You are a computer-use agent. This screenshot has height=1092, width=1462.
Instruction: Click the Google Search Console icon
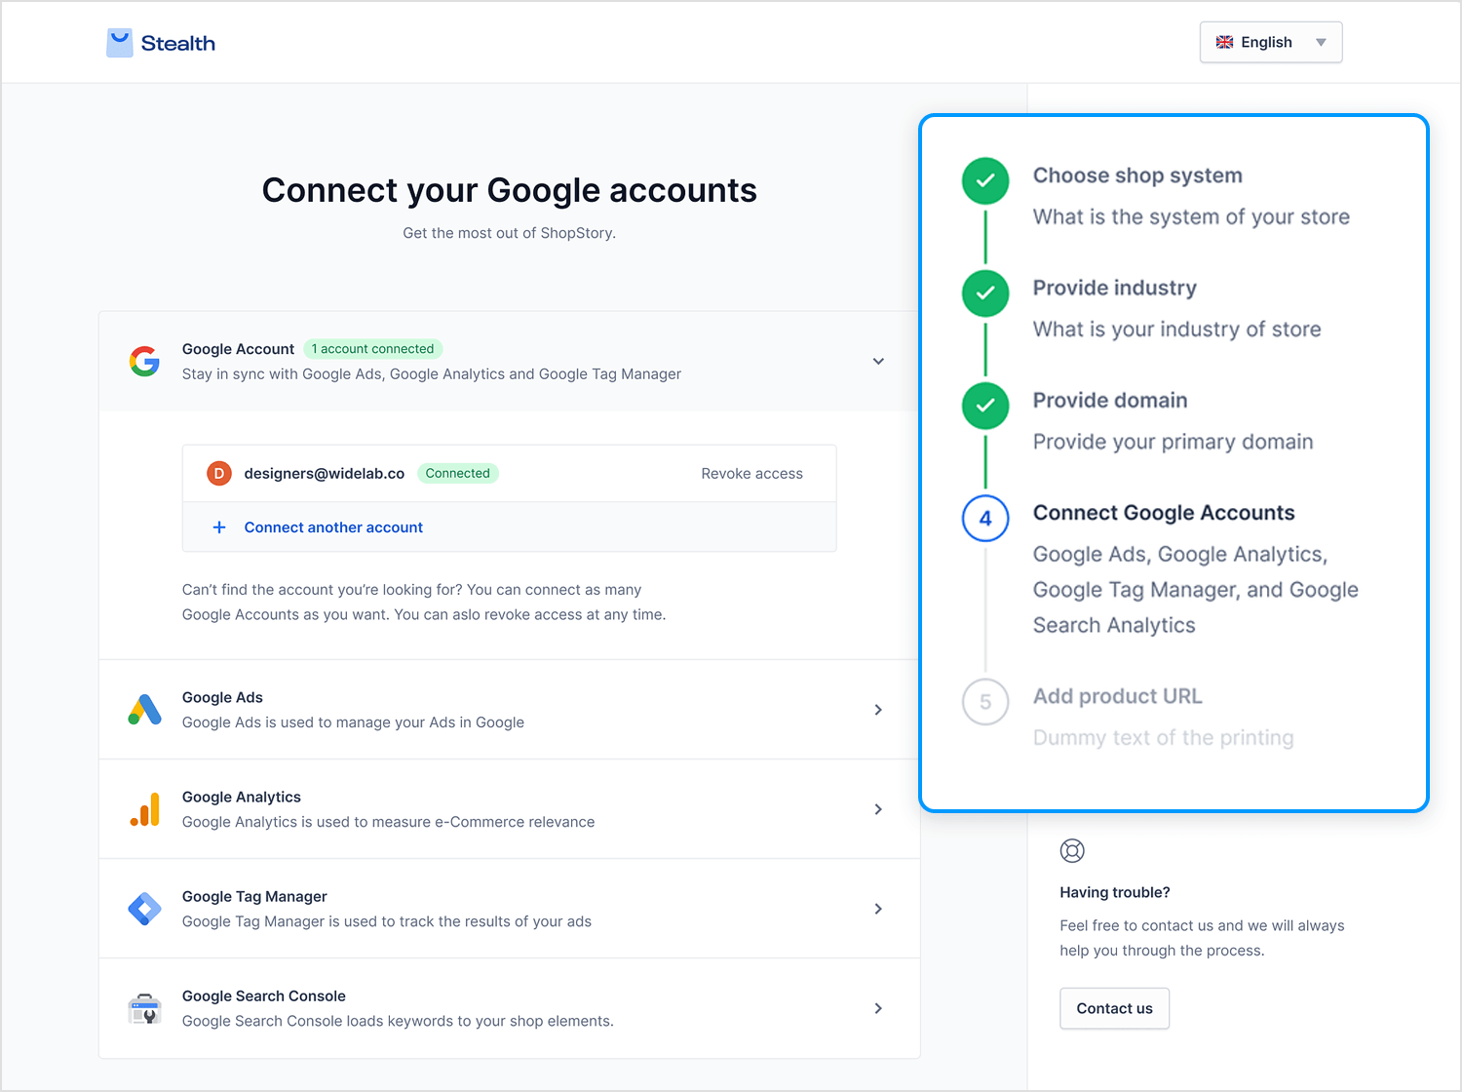(x=144, y=1008)
